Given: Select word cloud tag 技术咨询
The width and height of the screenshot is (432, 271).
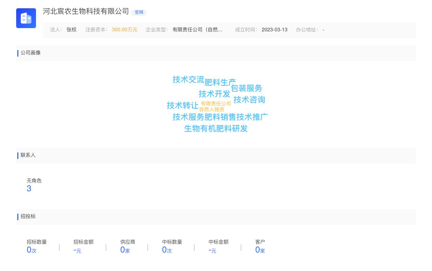Looking at the screenshot, I should pos(249,100).
